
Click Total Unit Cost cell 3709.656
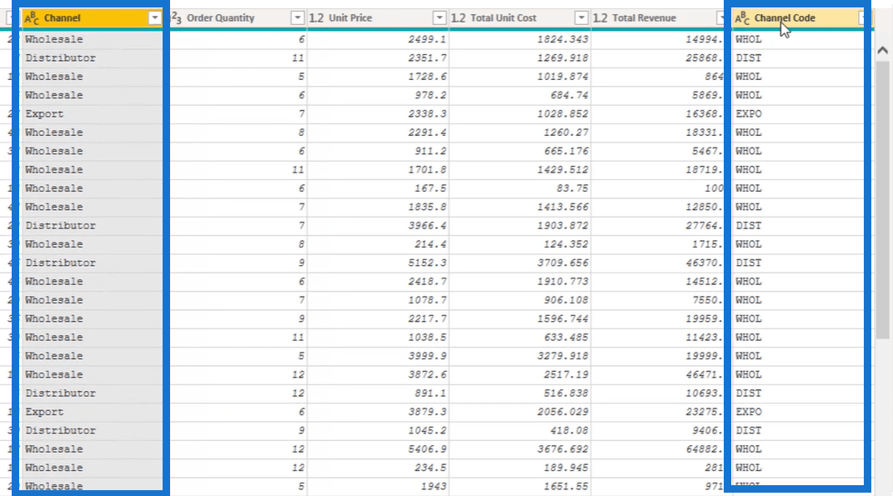520,263
